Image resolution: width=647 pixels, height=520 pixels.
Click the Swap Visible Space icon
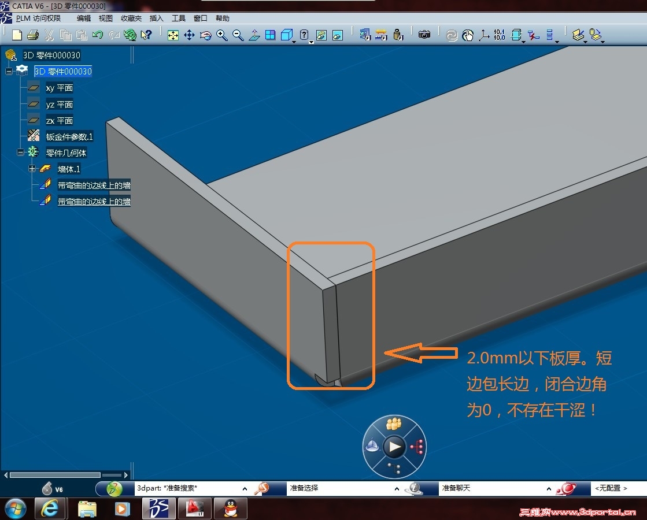[338, 35]
